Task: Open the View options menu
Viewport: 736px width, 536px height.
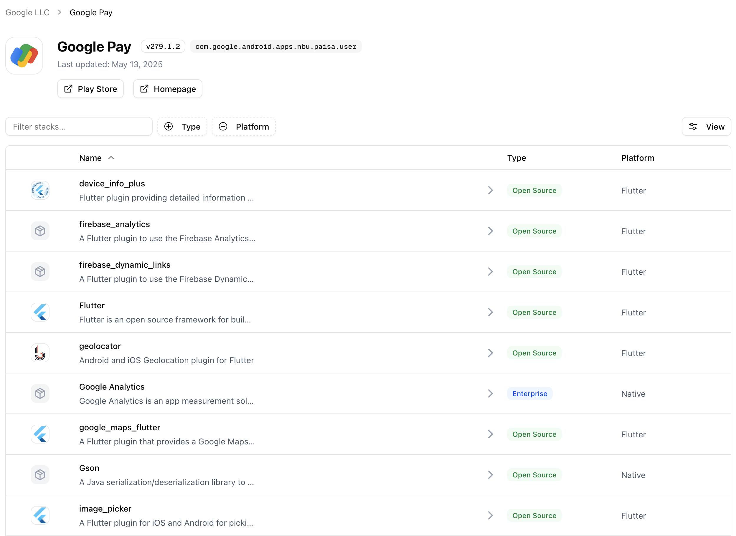Action: pyautogui.click(x=706, y=127)
